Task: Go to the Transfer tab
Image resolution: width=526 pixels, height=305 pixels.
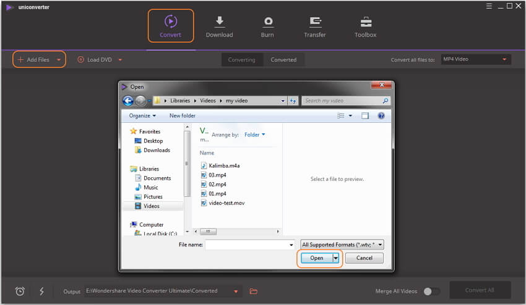Action: (314, 27)
